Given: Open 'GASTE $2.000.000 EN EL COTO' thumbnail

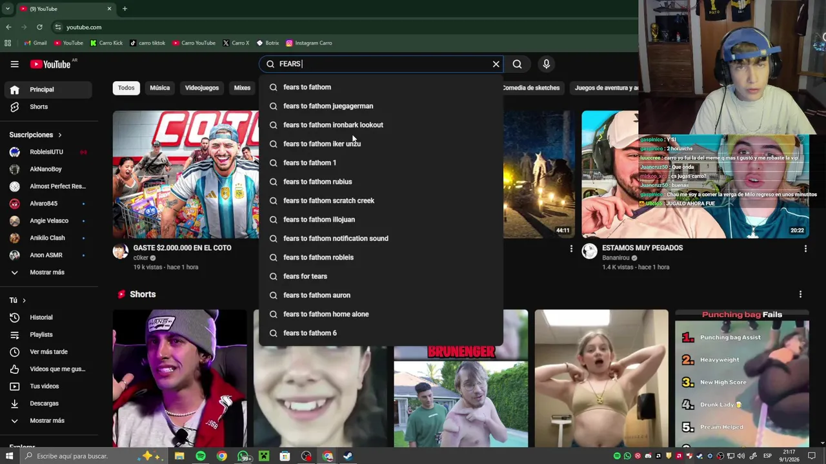Looking at the screenshot, I should (186, 174).
